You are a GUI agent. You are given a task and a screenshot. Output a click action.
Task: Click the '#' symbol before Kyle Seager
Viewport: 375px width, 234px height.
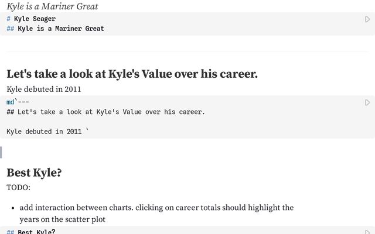8,19
